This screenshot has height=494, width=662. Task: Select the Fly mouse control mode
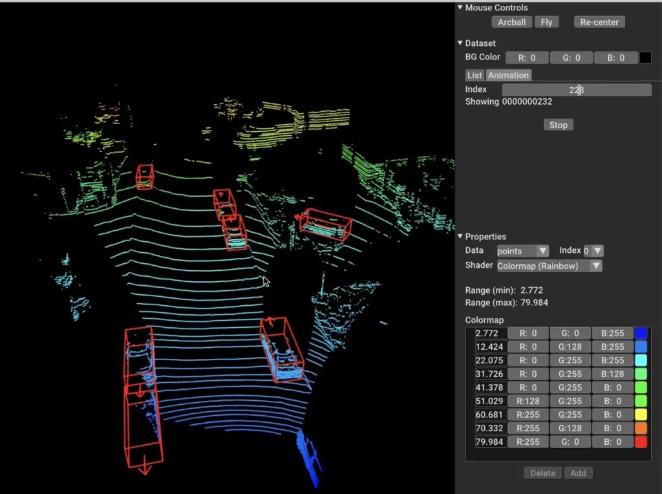coord(547,21)
